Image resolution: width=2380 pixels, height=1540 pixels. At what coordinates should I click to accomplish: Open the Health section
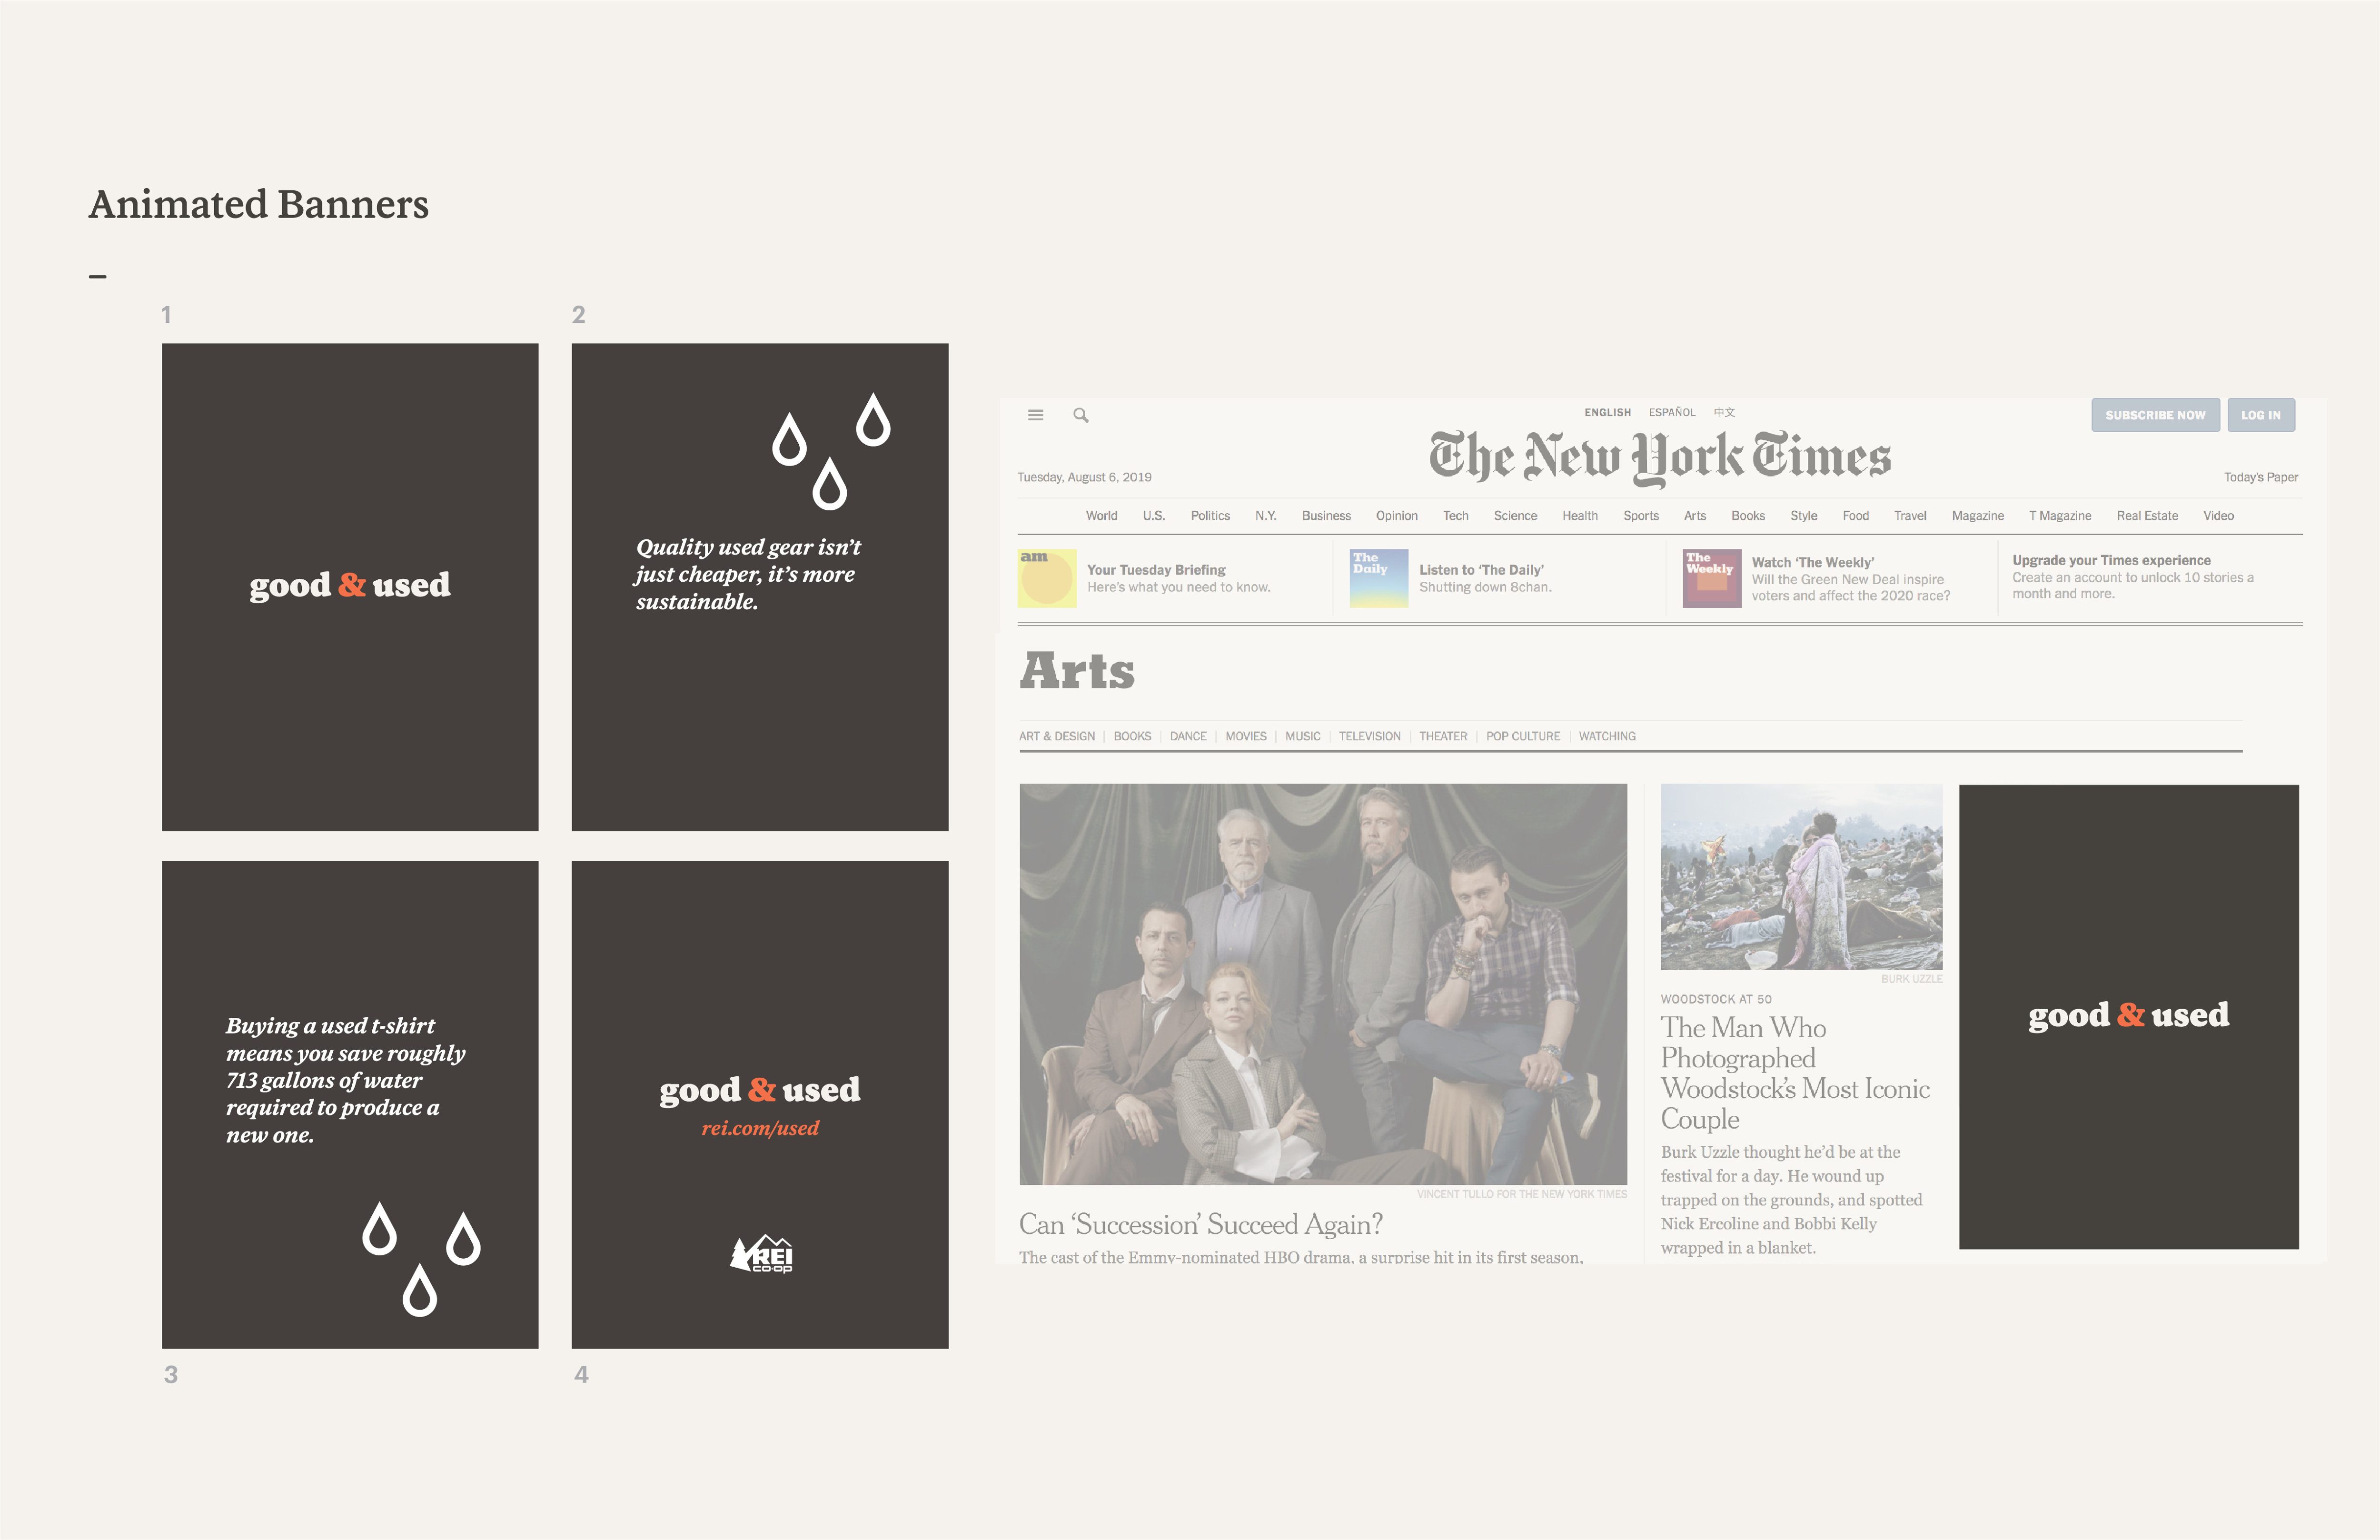[1580, 516]
